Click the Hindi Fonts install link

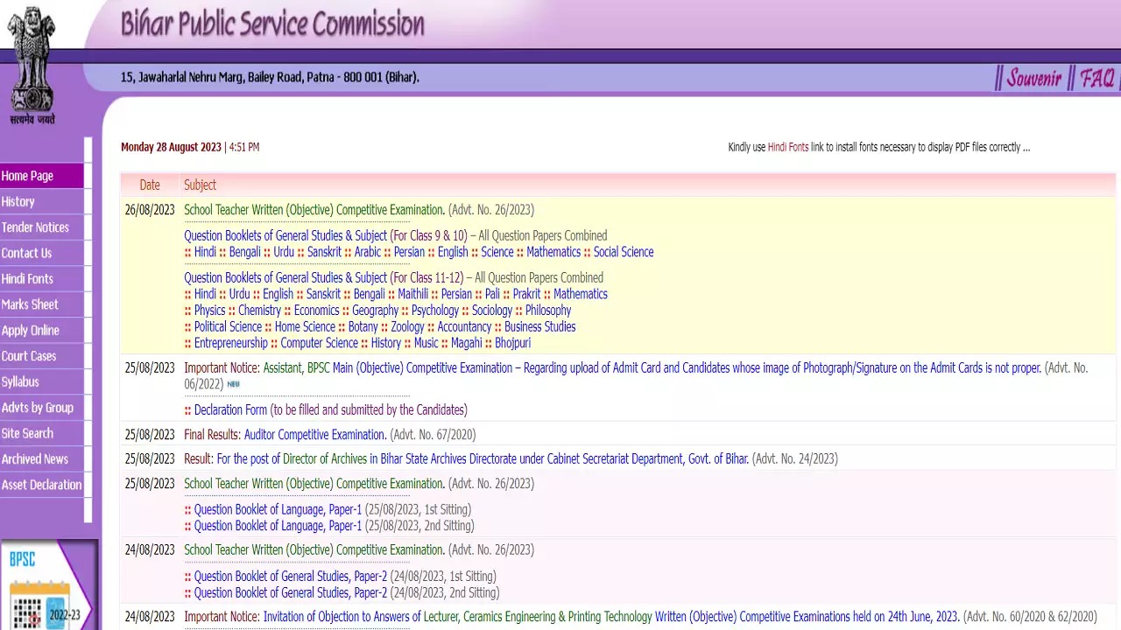pos(788,147)
